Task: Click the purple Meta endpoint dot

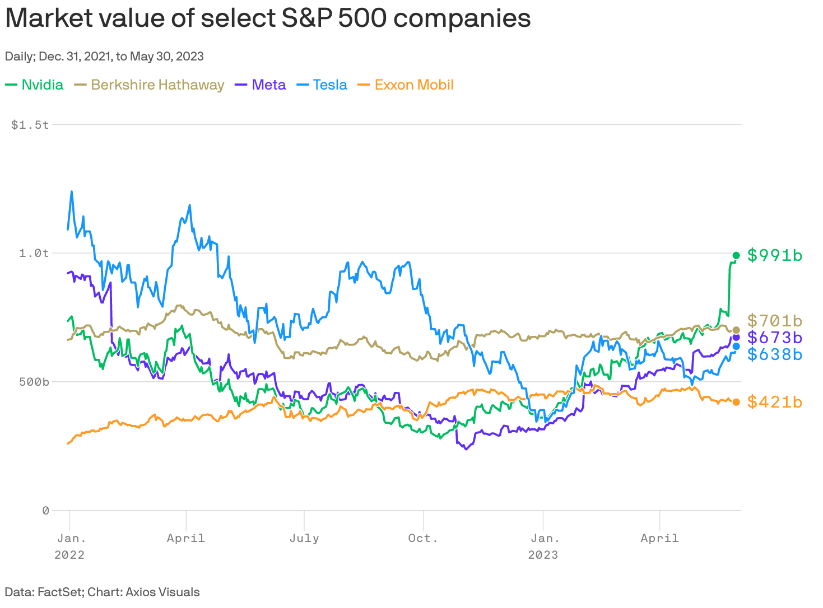Action: 736,338
